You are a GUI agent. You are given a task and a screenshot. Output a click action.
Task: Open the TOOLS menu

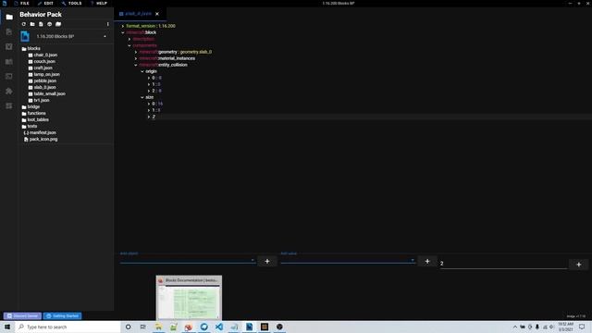click(x=72, y=3)
